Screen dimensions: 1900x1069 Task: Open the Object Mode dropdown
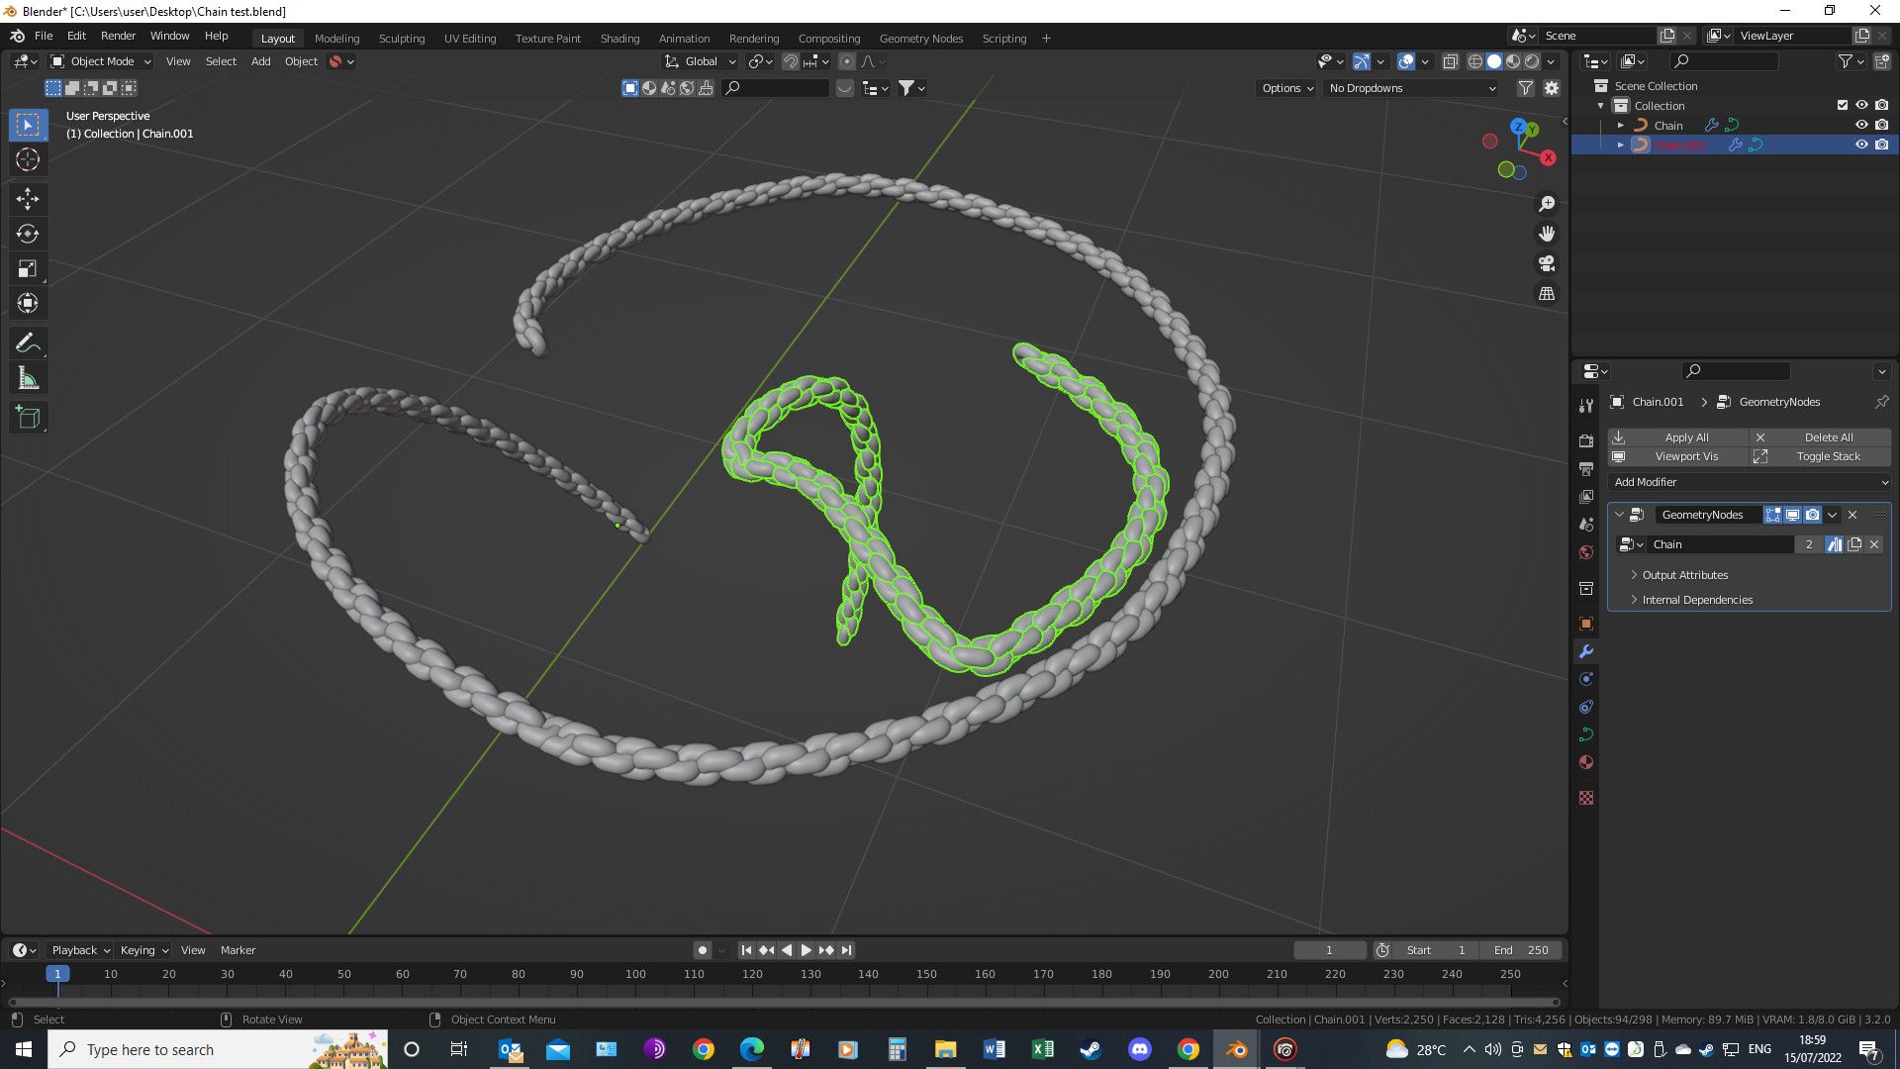coord(101,61)
